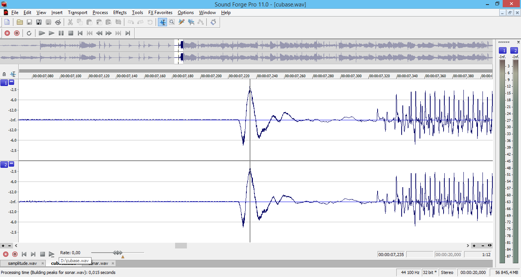This screenshot has width=521, height=277.
Task: Click the horizontal scrollbar right arrow
Action: (x=468, y=246)
